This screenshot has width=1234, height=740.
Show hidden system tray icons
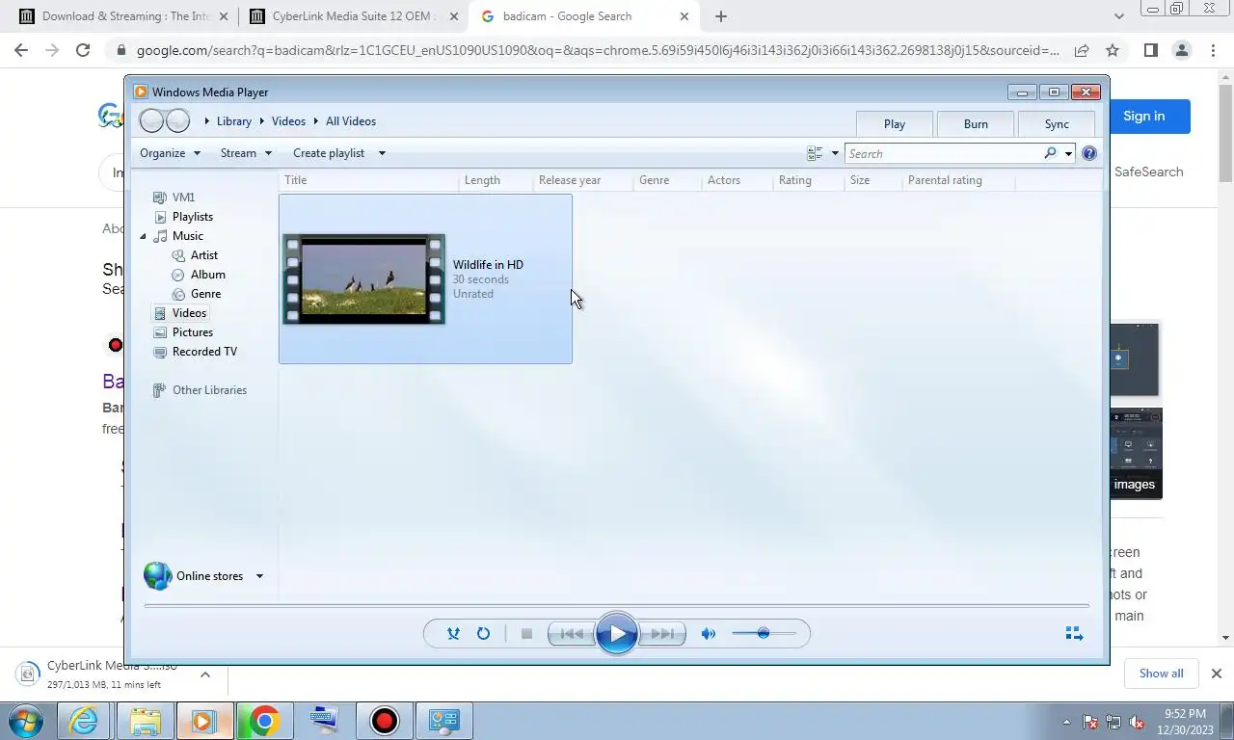pos(1066,722)
